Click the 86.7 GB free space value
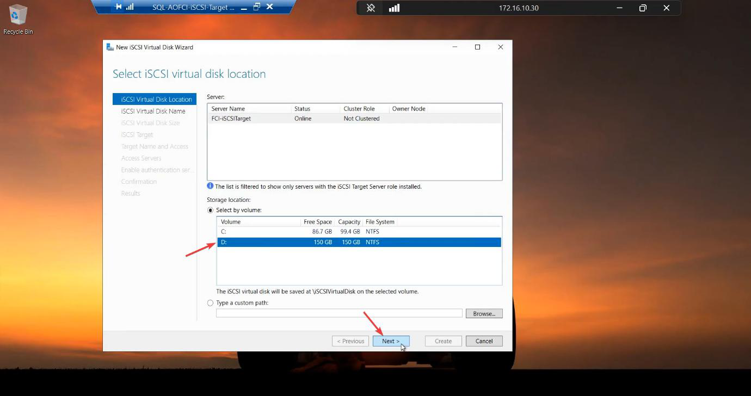Image resolution: width=751 pixels, height=396 pixels. point(322,232)
